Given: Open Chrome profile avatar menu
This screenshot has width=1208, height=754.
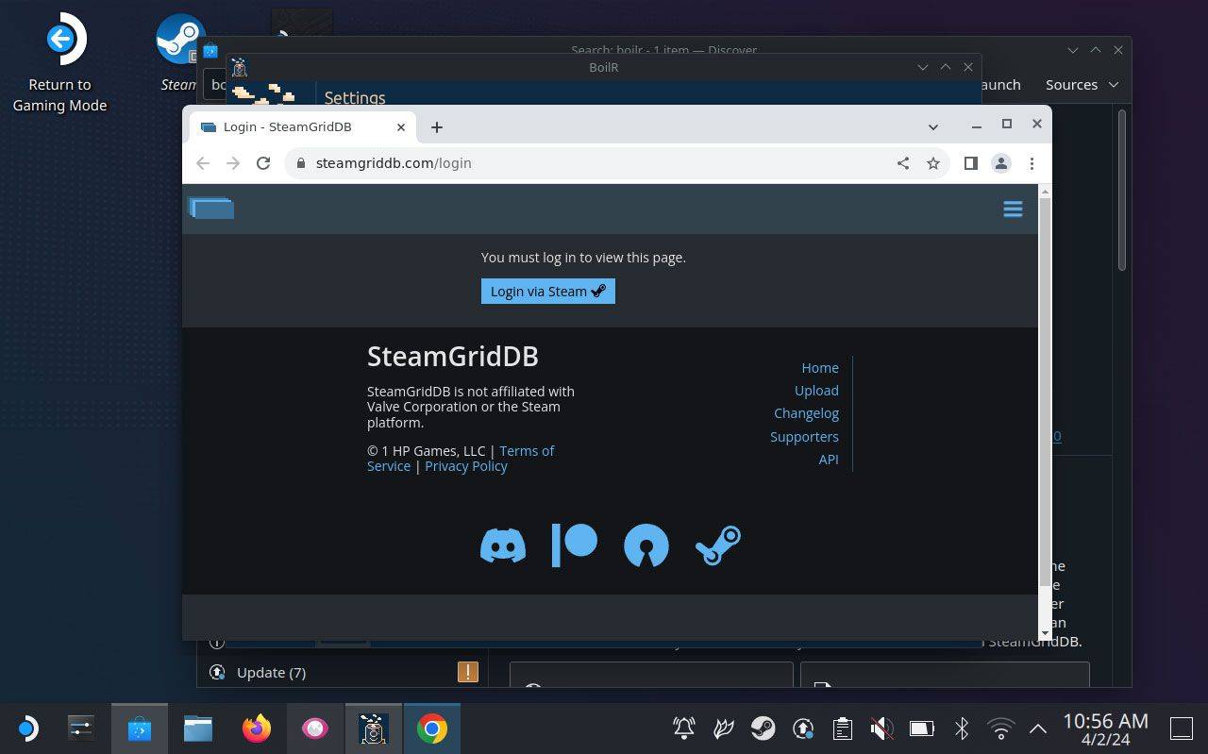Looking at the screenshot, I should coord(1001,162).
